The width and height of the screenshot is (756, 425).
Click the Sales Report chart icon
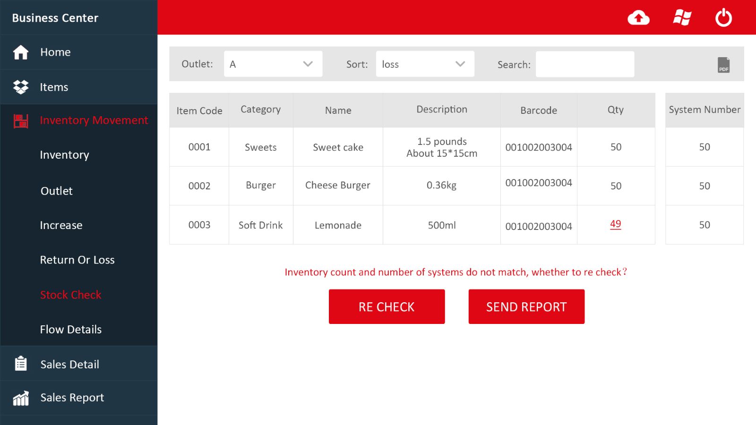point(21,398)
